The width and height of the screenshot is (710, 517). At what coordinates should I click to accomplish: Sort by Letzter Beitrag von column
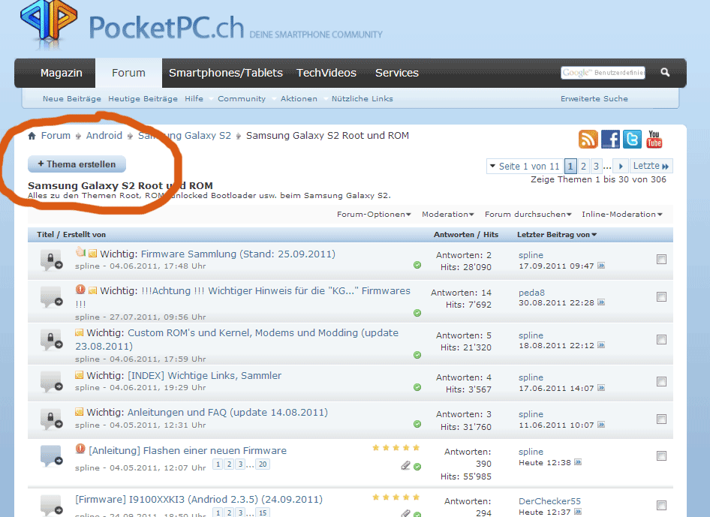557,235
